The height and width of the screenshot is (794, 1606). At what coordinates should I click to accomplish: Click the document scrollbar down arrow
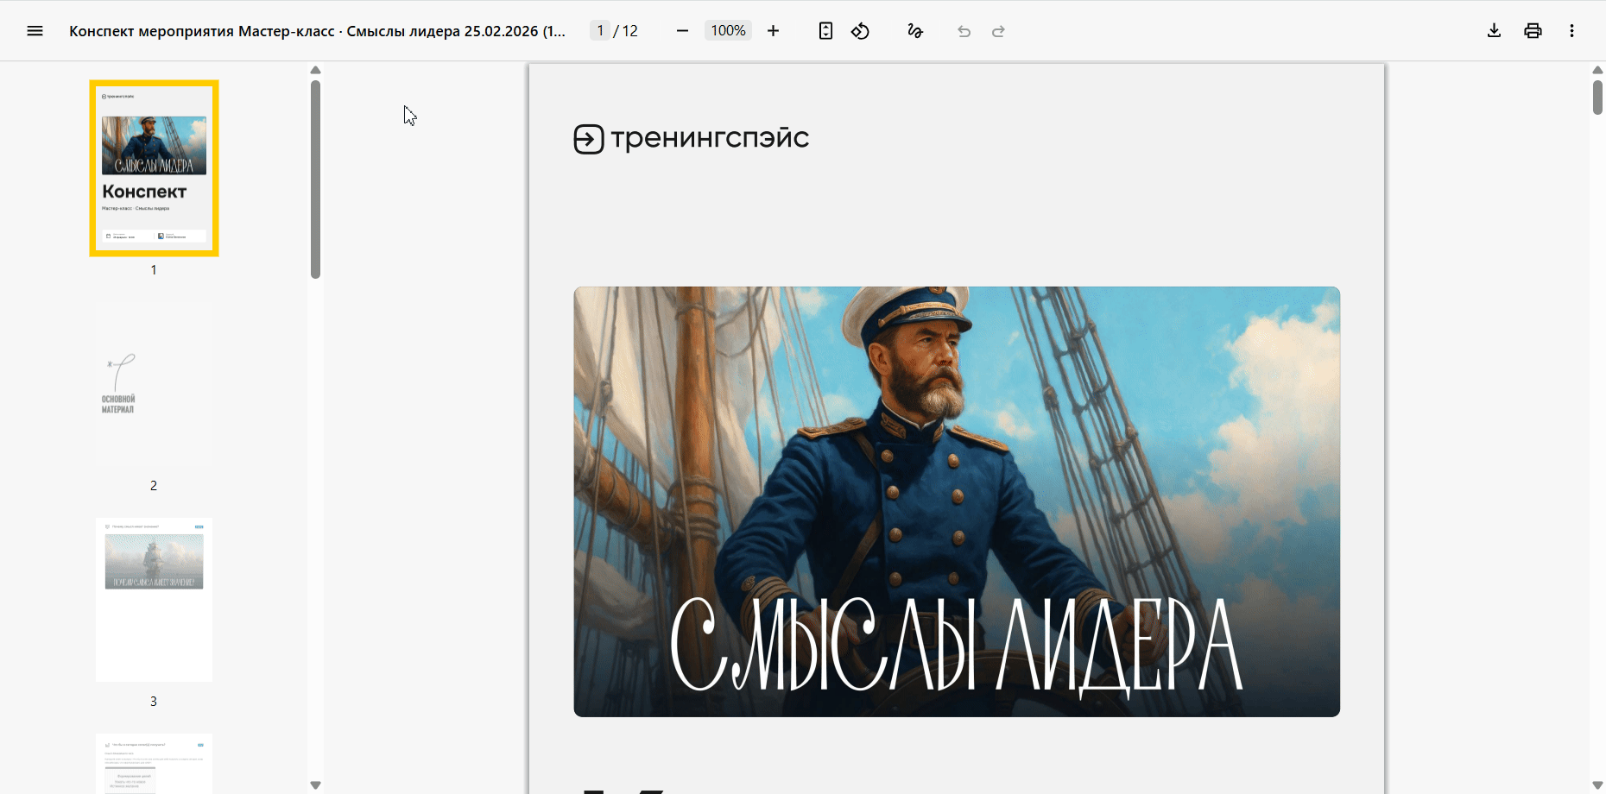coord(1597,785)
